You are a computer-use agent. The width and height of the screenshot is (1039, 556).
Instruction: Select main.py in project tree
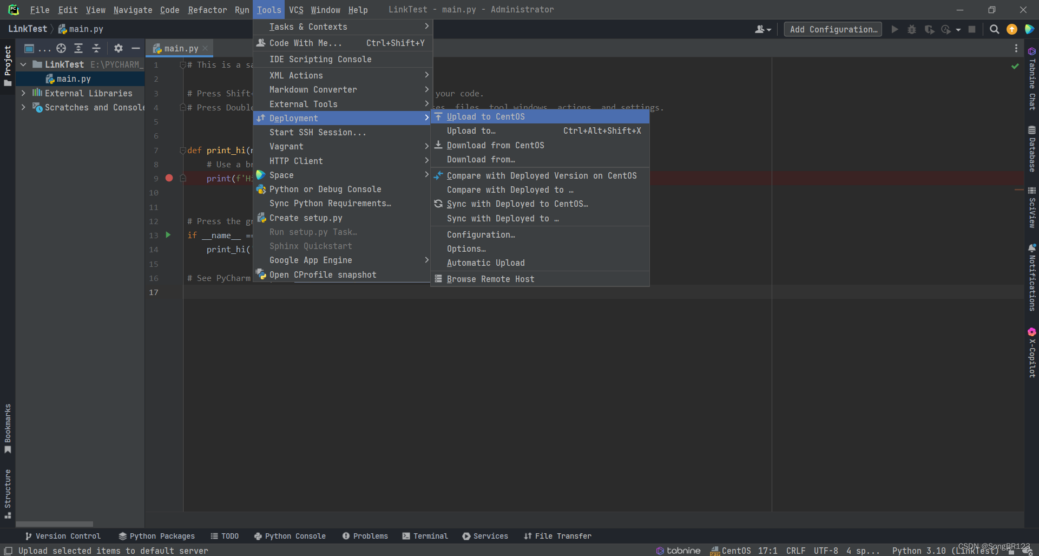pos(80,79)
